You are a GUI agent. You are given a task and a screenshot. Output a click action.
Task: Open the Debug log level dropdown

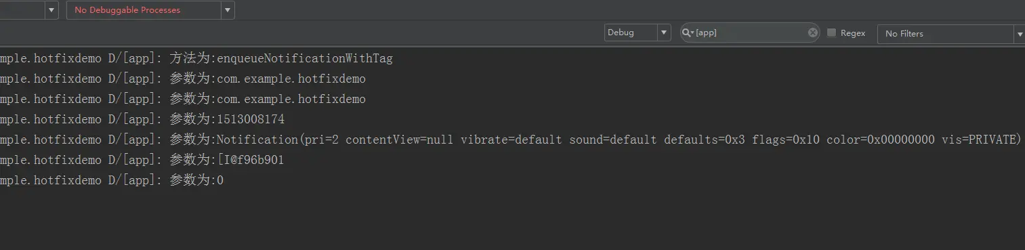[664, 33]
